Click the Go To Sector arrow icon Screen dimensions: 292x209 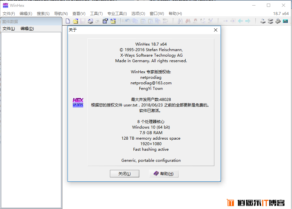pos(233,21)
